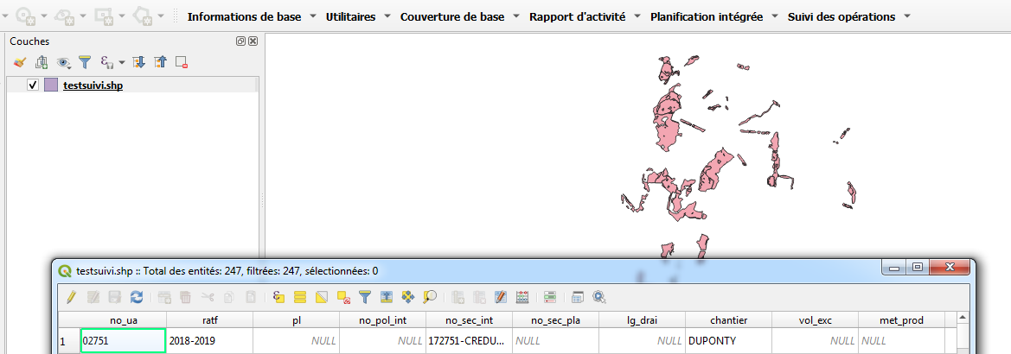Click the invert selection icon
The width and height of the screenshot is (1011, 354).
point(322,297)
